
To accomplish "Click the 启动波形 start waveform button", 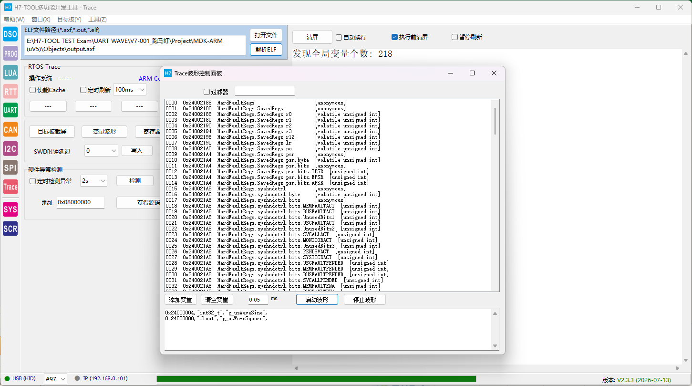I will [x=317, y=300].
